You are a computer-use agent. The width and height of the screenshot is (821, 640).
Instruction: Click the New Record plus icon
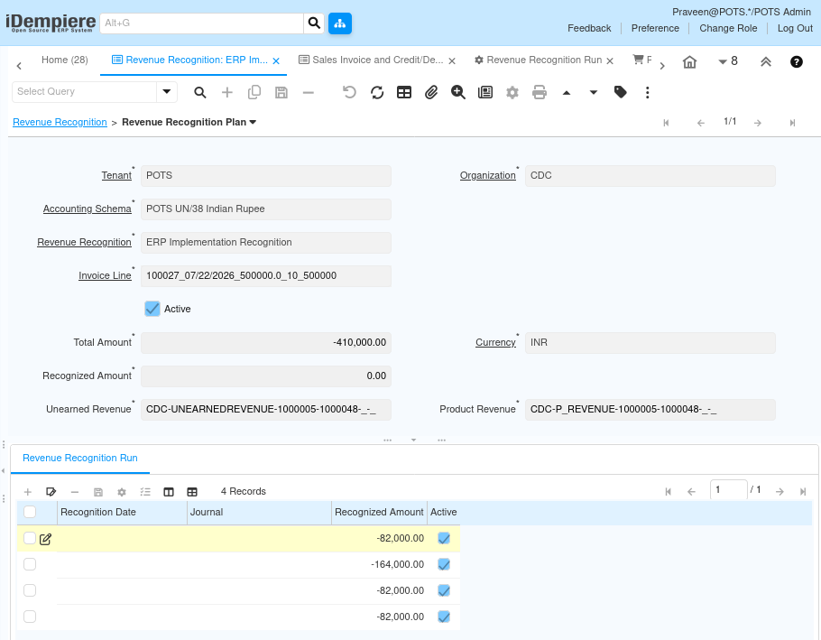(226, 93)
